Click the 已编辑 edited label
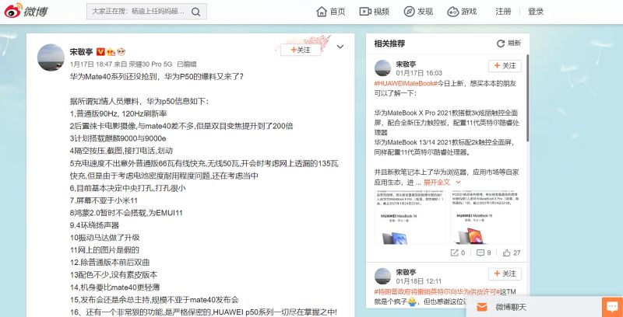 click(x=187, y=64)
